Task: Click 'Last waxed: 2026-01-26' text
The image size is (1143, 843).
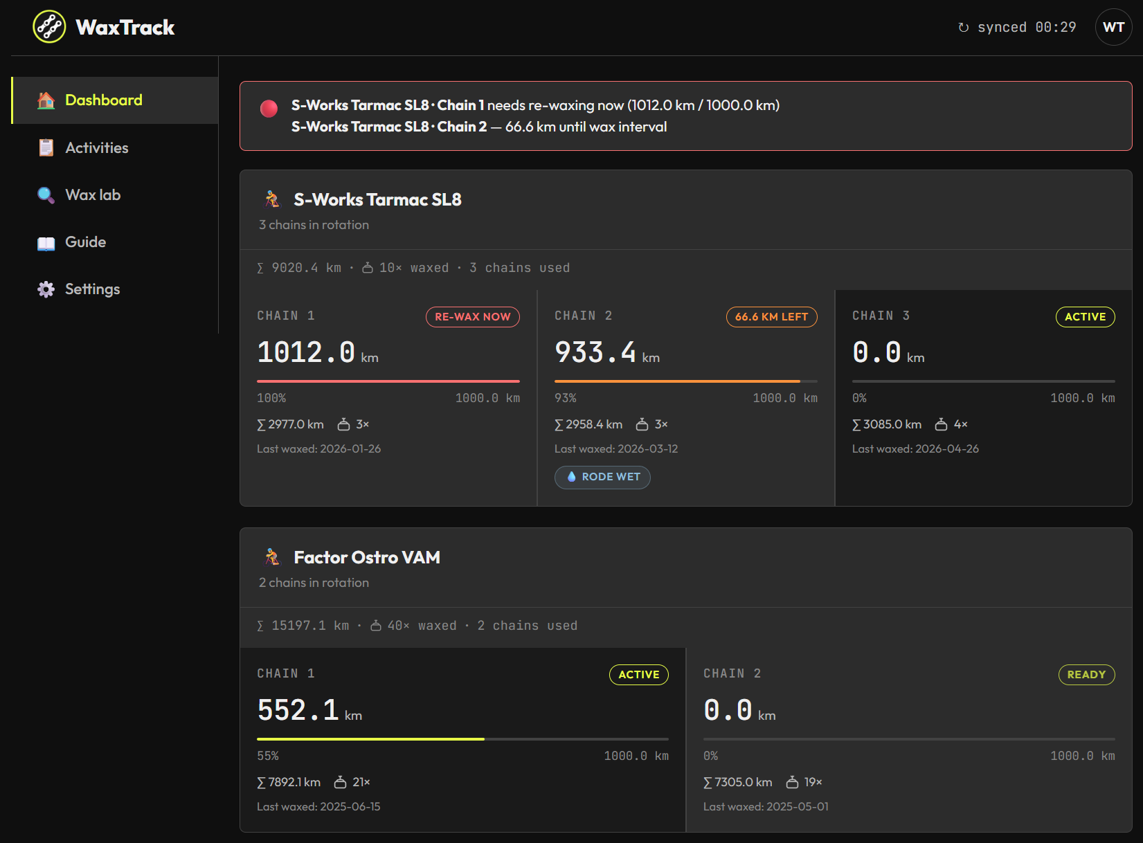Action: pos(319,449)
